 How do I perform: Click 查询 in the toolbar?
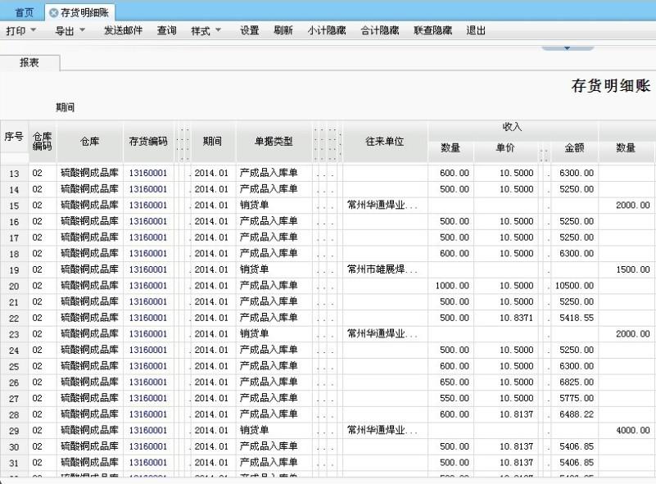tap(166, 31)
